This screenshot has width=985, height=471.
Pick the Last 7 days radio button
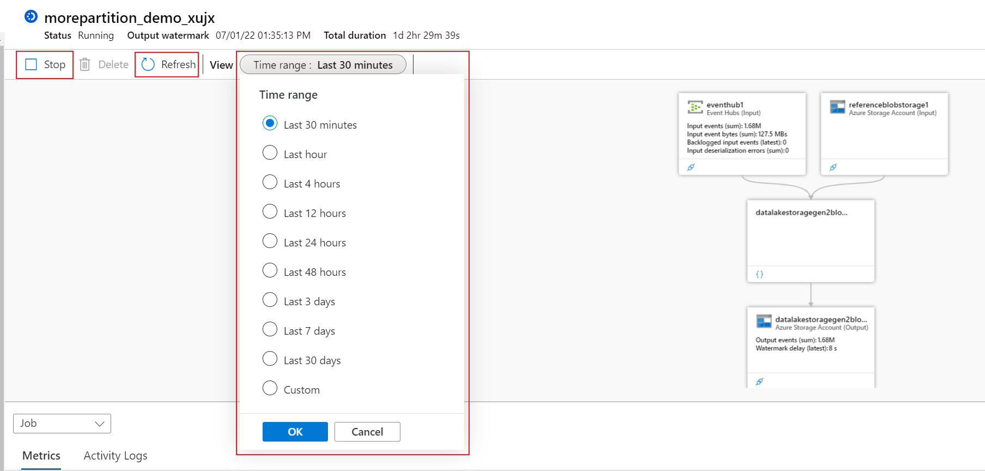[x=270, y=329]
